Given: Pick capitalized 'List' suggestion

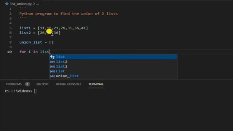Looking at the screenshot, I should [113, 71].
